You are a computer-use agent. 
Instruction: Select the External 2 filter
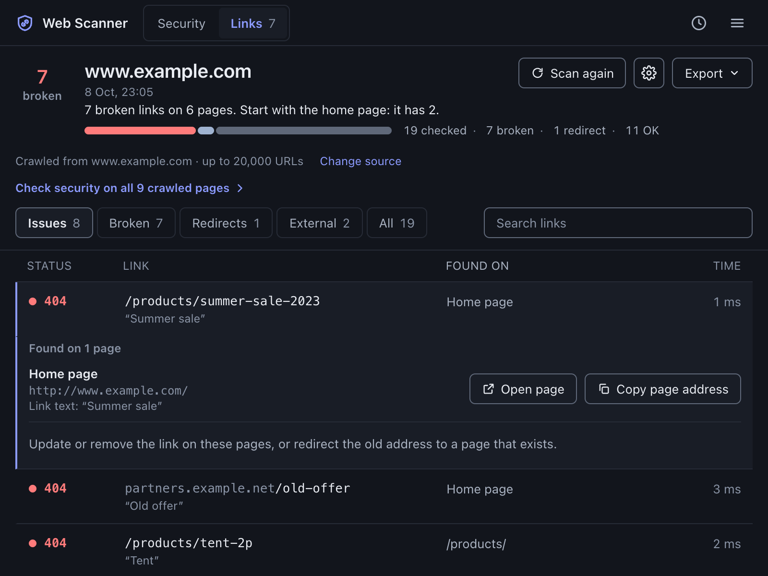[320, 223]
